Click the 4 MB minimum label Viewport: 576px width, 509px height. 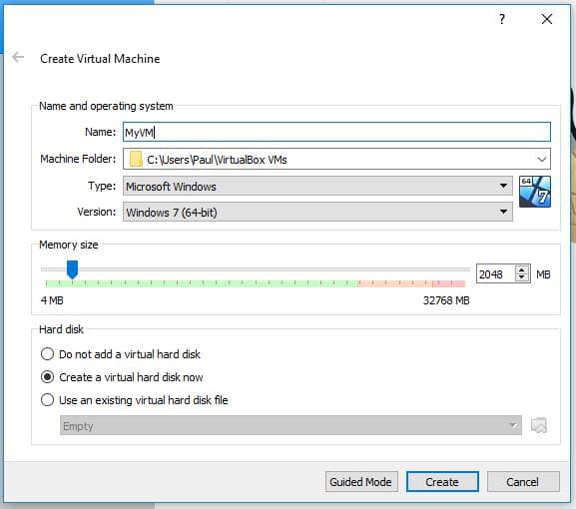[52, 300]
